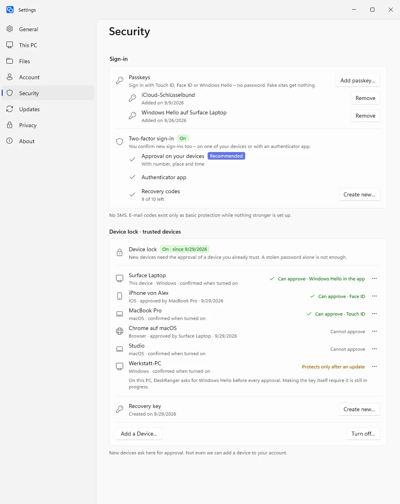The width and height of the screenshot is (400, 504).
Task: Click the Add passkey… button
Action: (358, 80)
